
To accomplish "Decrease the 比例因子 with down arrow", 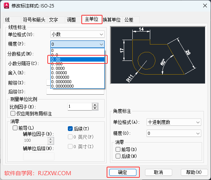I will click(95, 108).
